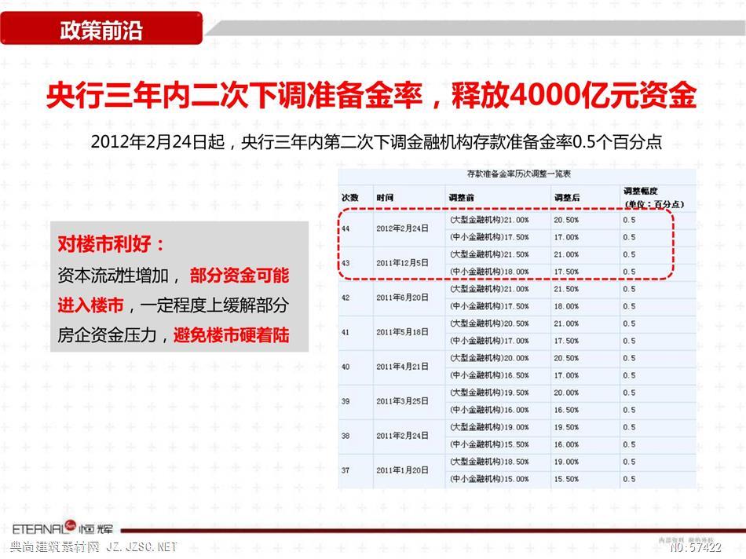Click the table title 存款准备金率历次调整一览表

pyautogui.click(x=518, y=174)
